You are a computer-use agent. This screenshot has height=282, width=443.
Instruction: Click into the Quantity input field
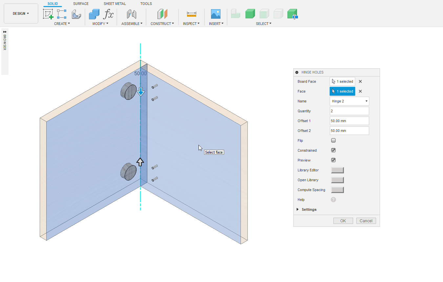coord(349,111)
